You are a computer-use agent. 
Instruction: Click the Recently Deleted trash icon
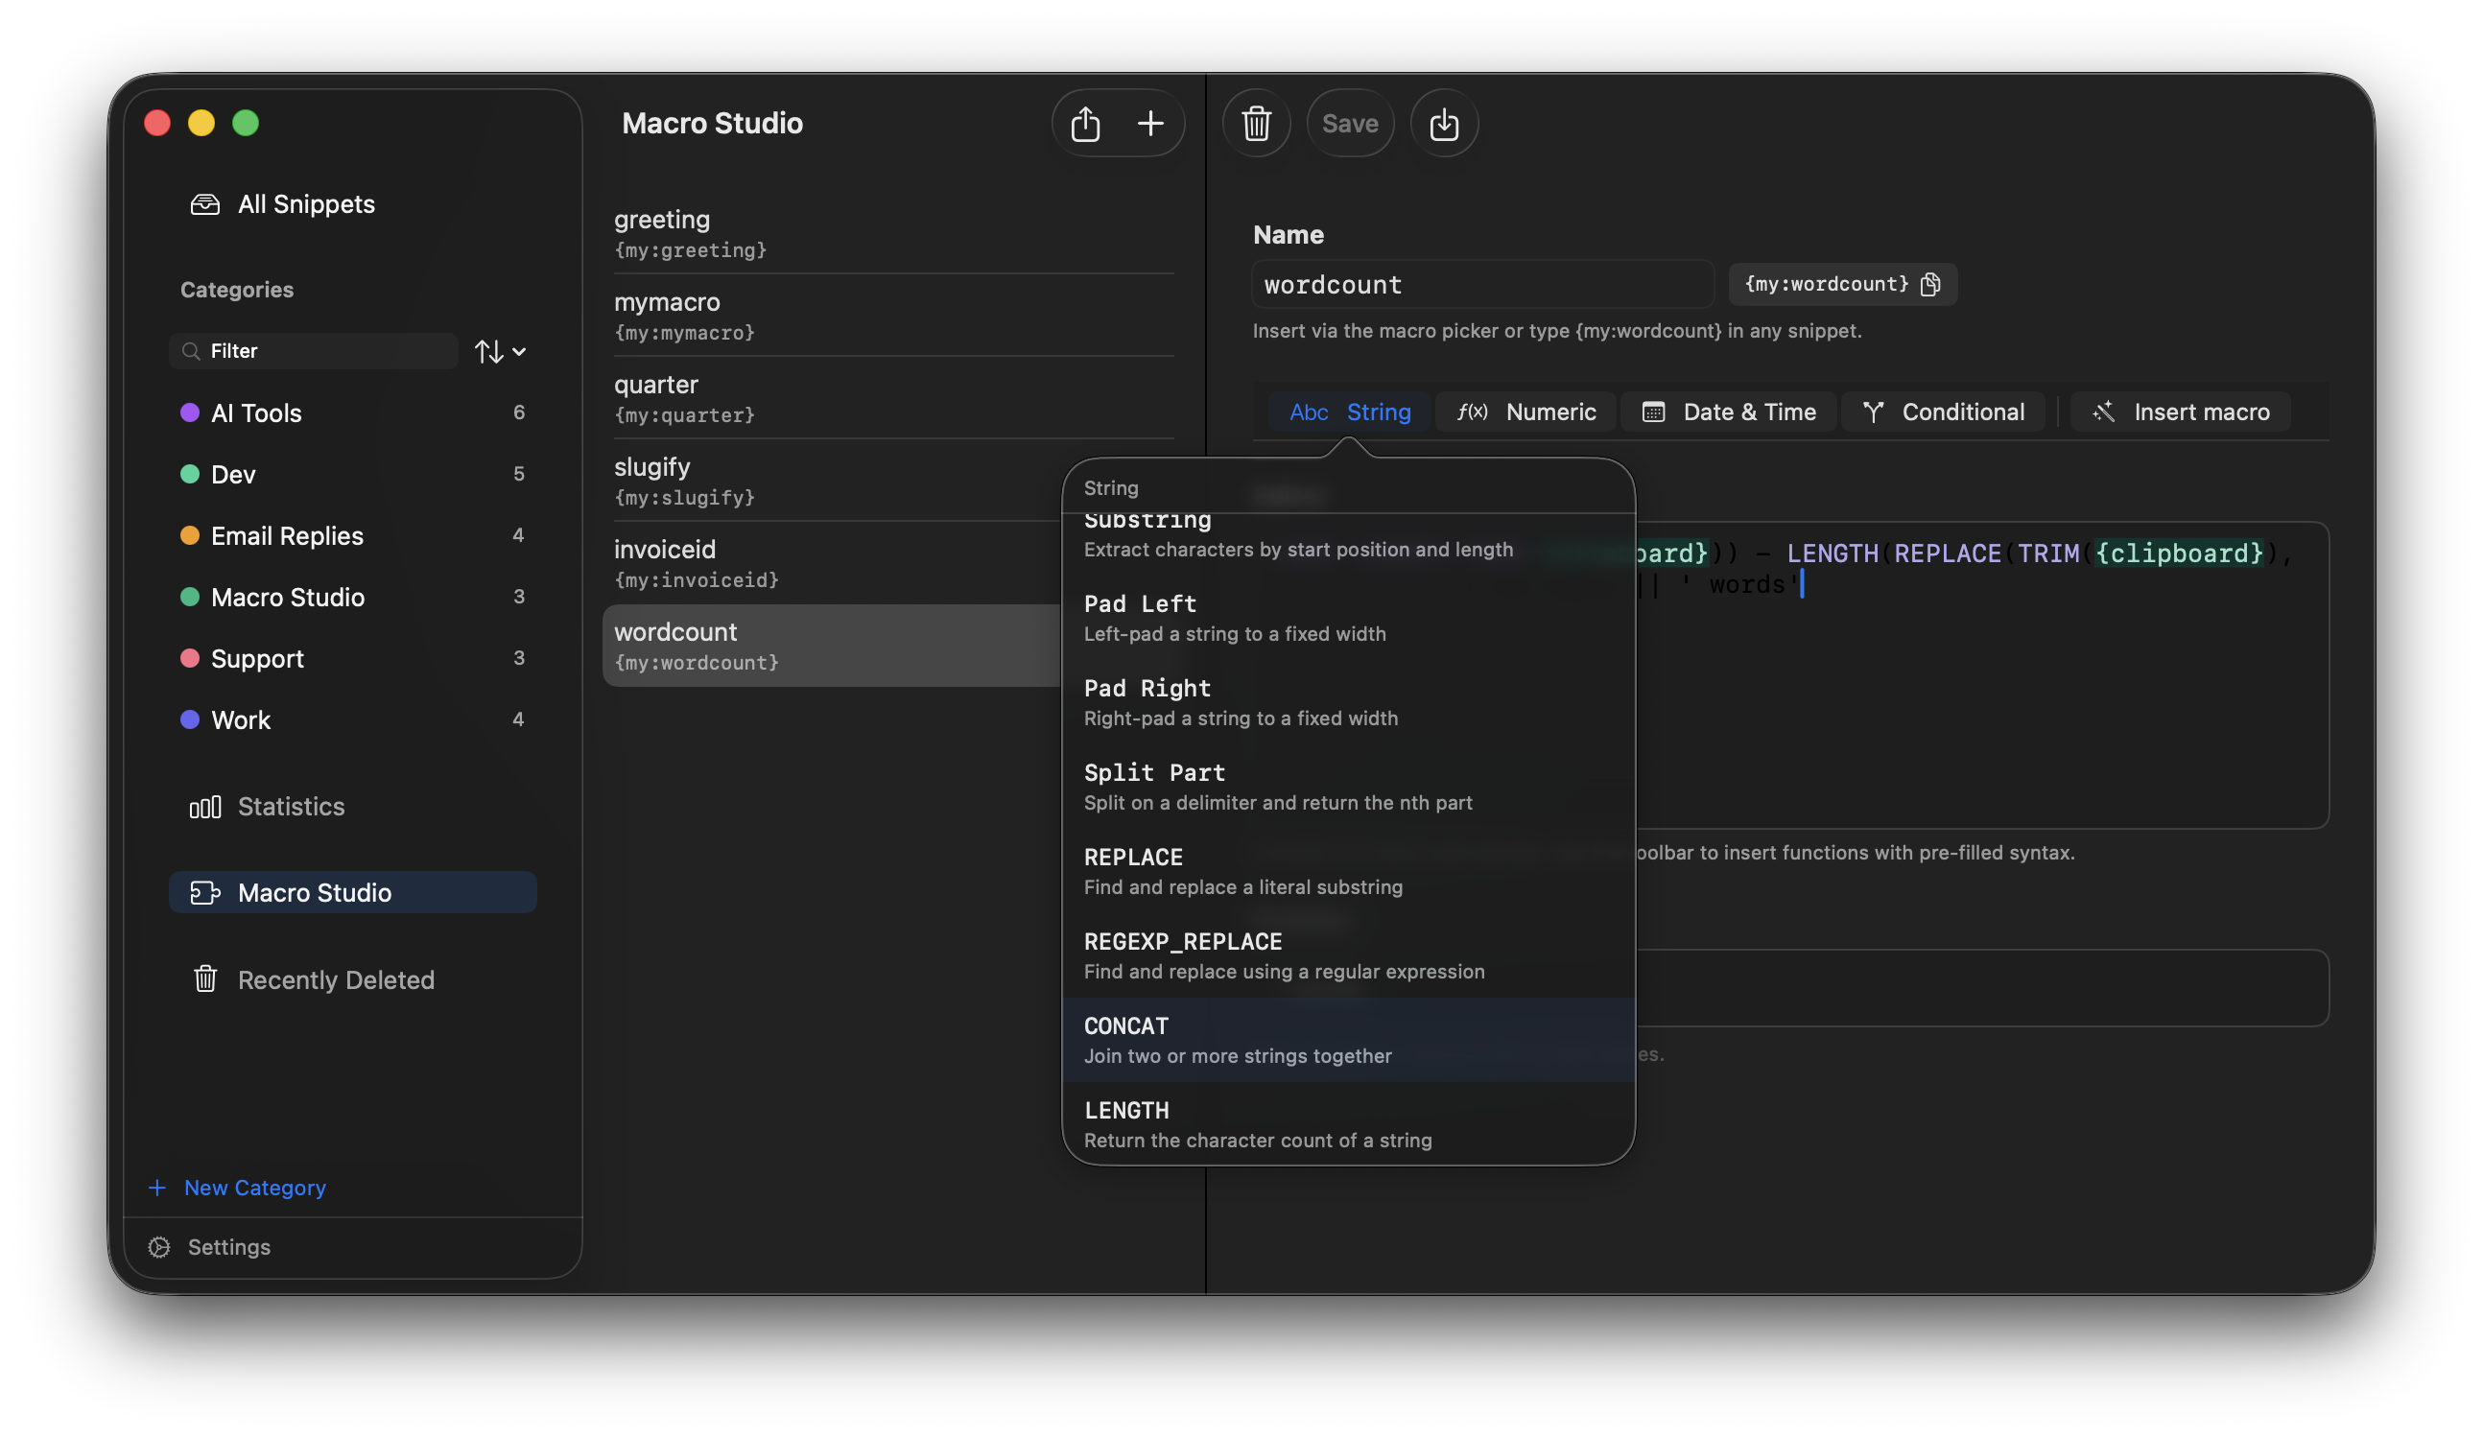click(x=205, y=979)
